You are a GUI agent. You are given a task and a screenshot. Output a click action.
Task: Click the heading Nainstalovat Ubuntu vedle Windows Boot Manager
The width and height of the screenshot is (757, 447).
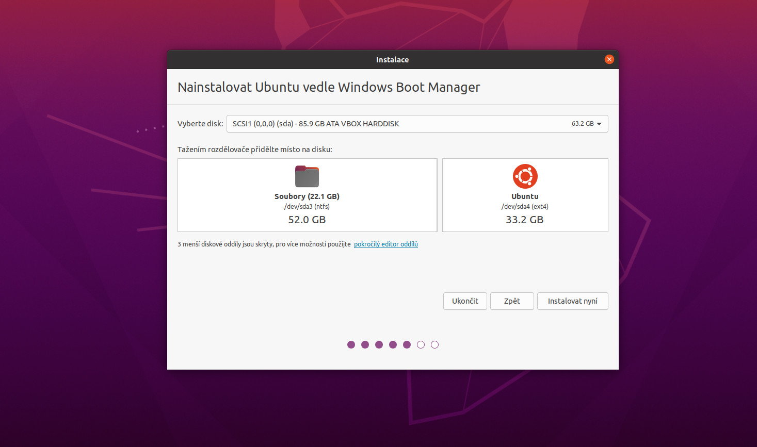click(329, 87)
